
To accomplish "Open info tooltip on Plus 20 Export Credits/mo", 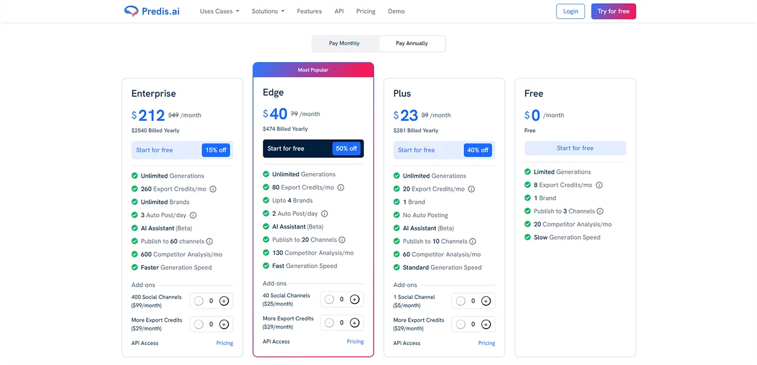I will tap(471, 189).
